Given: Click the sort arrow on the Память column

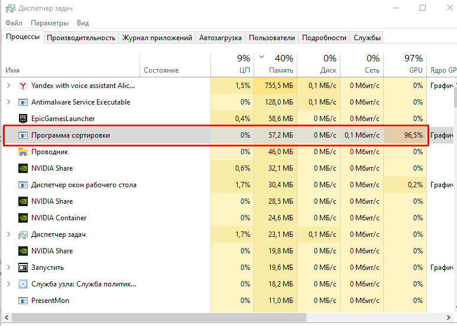Looking at the screenshot, I should pos(261,57).
